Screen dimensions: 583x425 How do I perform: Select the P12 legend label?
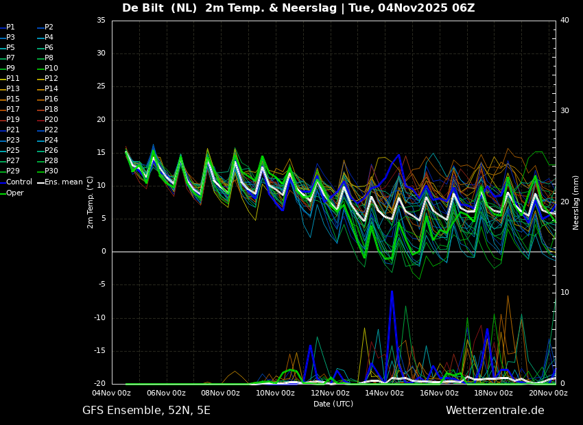coord(51,79)
